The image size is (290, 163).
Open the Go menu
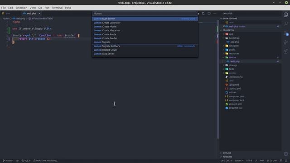pyautogui.click(x=40, y=8)
